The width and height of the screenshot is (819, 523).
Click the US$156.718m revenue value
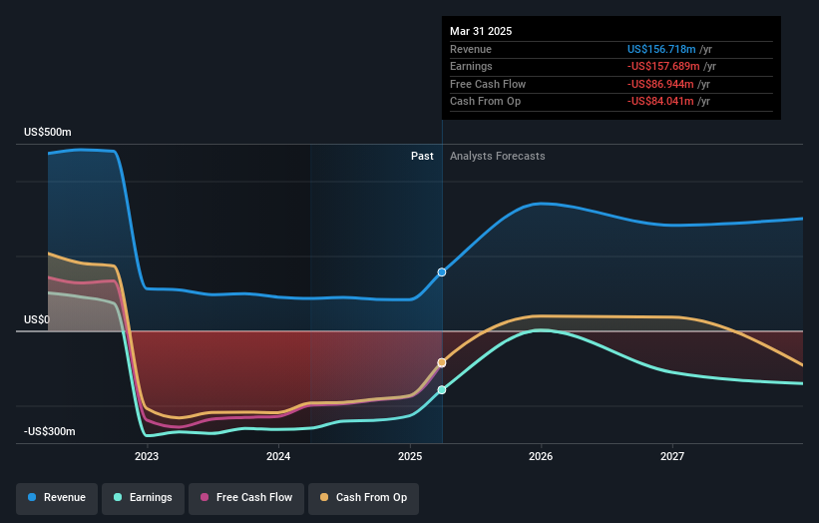[x=661, y=49]
